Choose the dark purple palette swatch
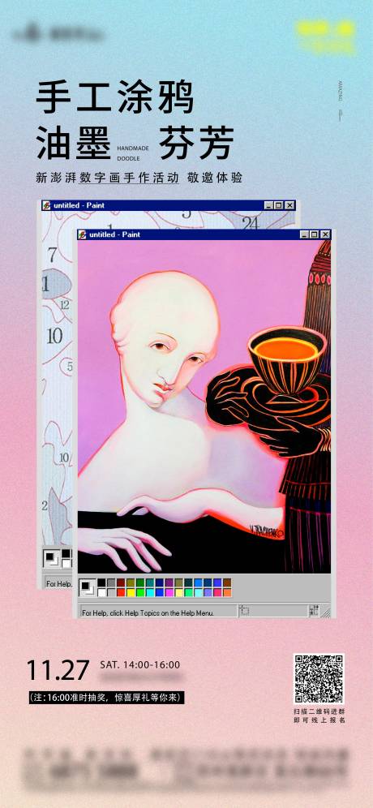The width and height of the screenshot is (373, 808). point(169,582)
